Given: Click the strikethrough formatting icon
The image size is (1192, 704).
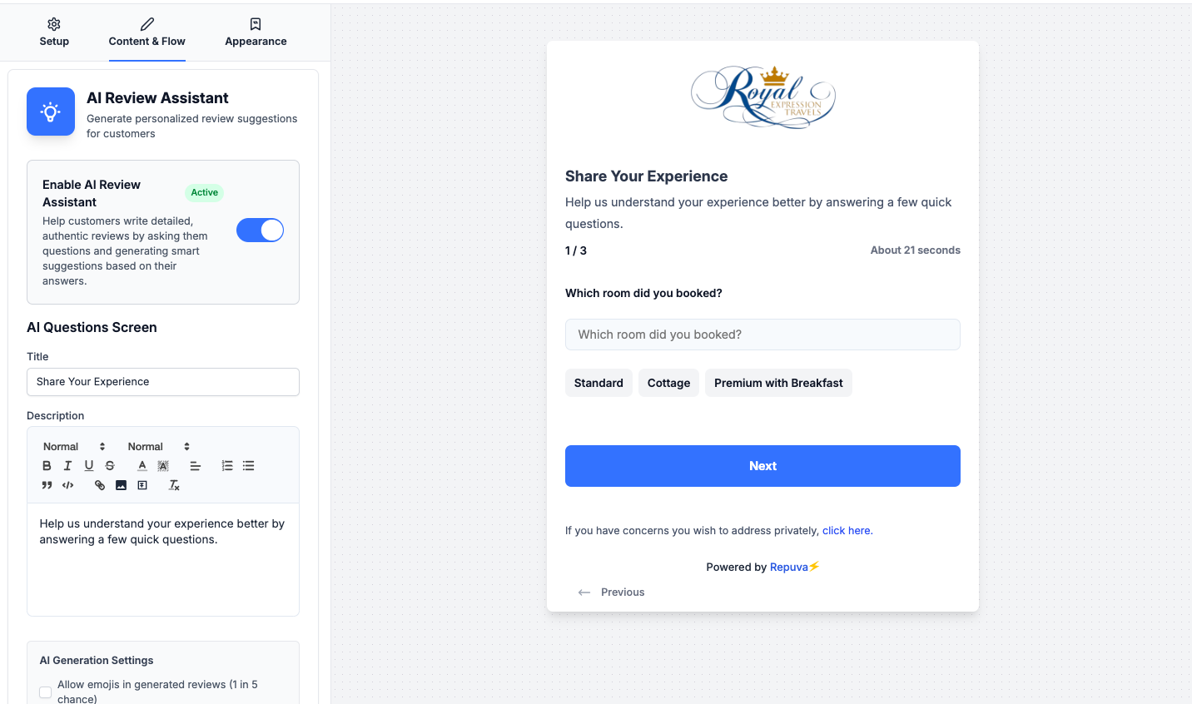Looking at the screenshot, I should point(110,466).
